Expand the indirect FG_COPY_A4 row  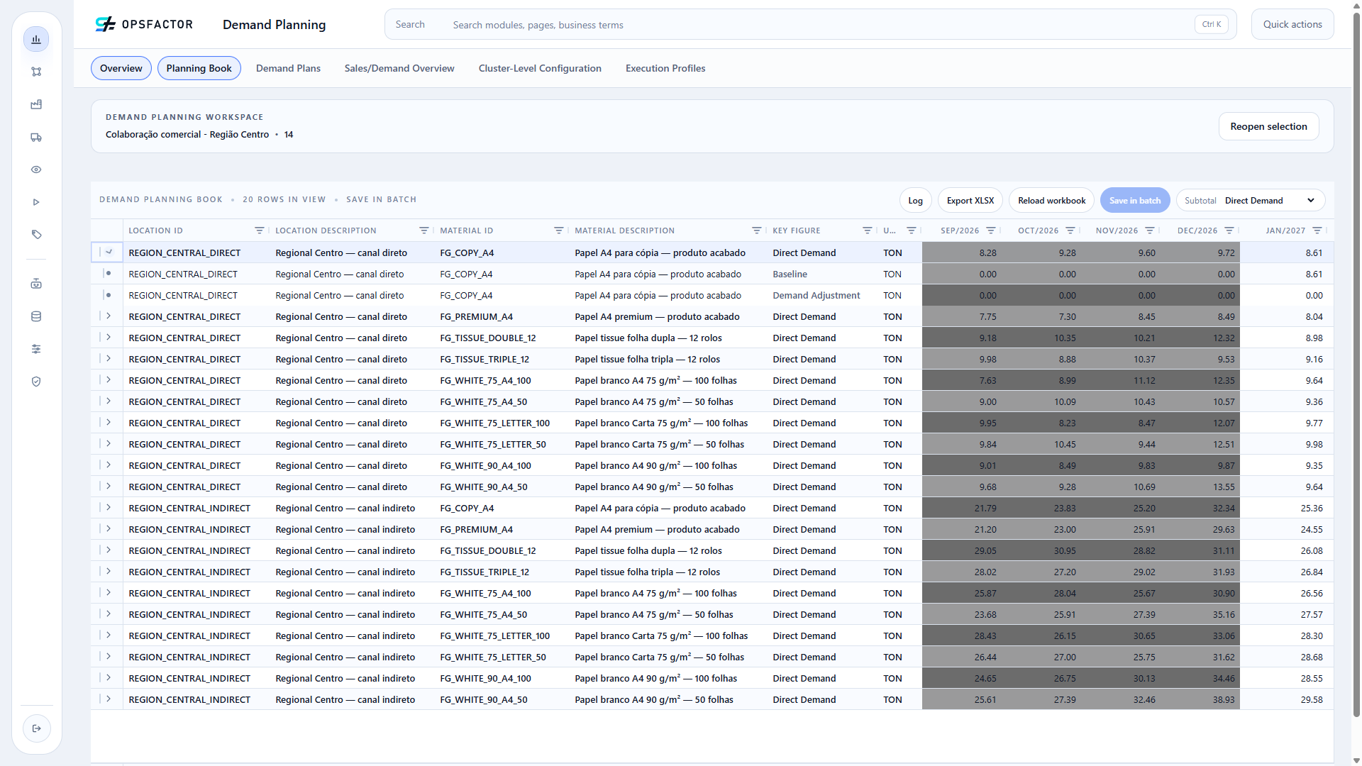[x=109, y=507]
